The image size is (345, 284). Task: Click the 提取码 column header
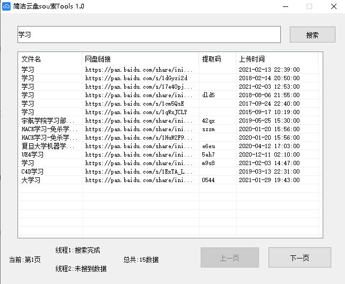[218, 59]
